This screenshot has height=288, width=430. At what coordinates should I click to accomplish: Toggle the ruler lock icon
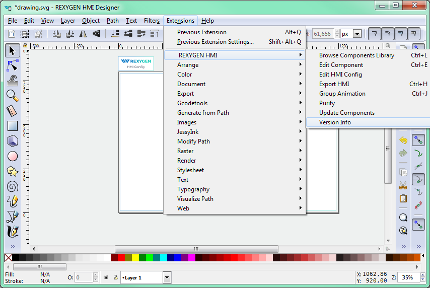coord(25,45)
